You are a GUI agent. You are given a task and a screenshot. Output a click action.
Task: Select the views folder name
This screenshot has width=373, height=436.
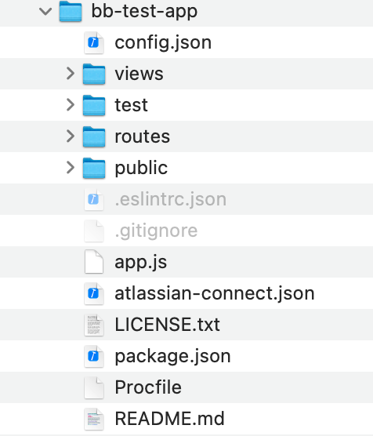pyautogui.click(x=139, y=74)
